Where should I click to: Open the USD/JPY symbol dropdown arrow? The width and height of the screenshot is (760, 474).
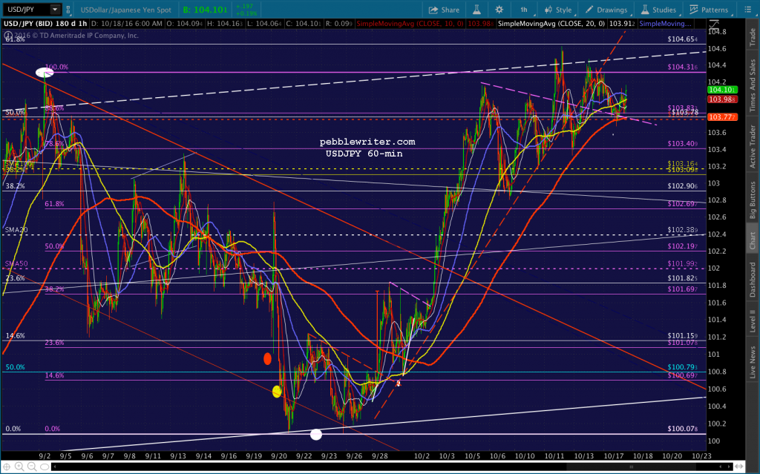[x=55, y=9]
